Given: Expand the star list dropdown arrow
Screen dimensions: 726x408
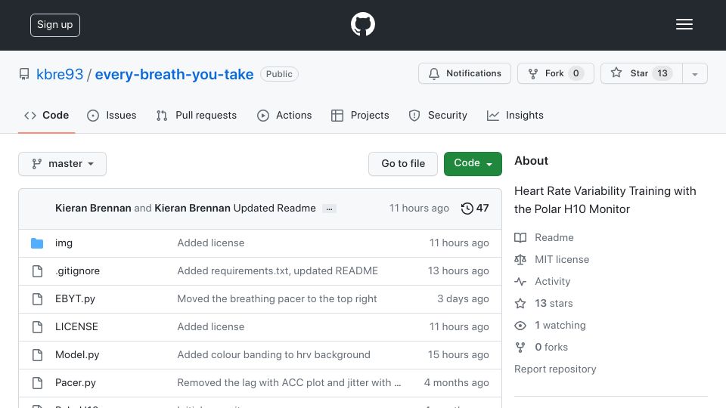Looking at the screenshot, I should click(x=694, y=74).
